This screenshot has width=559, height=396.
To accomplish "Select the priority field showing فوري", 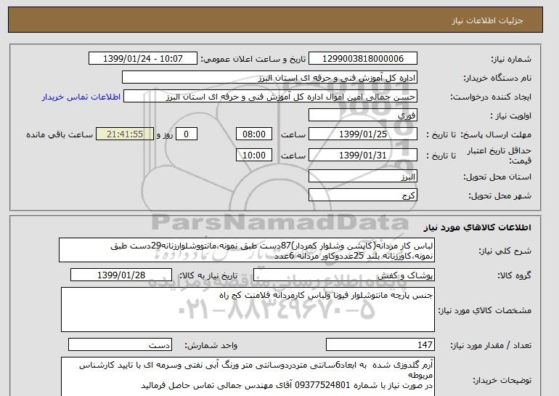I will pos(362,116).
